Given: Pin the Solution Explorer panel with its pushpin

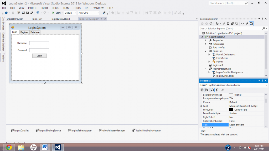Looking at the screenshot, I should point(262,19).
